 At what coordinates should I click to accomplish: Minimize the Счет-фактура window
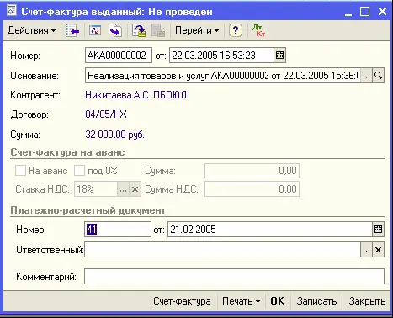(x=348, y=12)
